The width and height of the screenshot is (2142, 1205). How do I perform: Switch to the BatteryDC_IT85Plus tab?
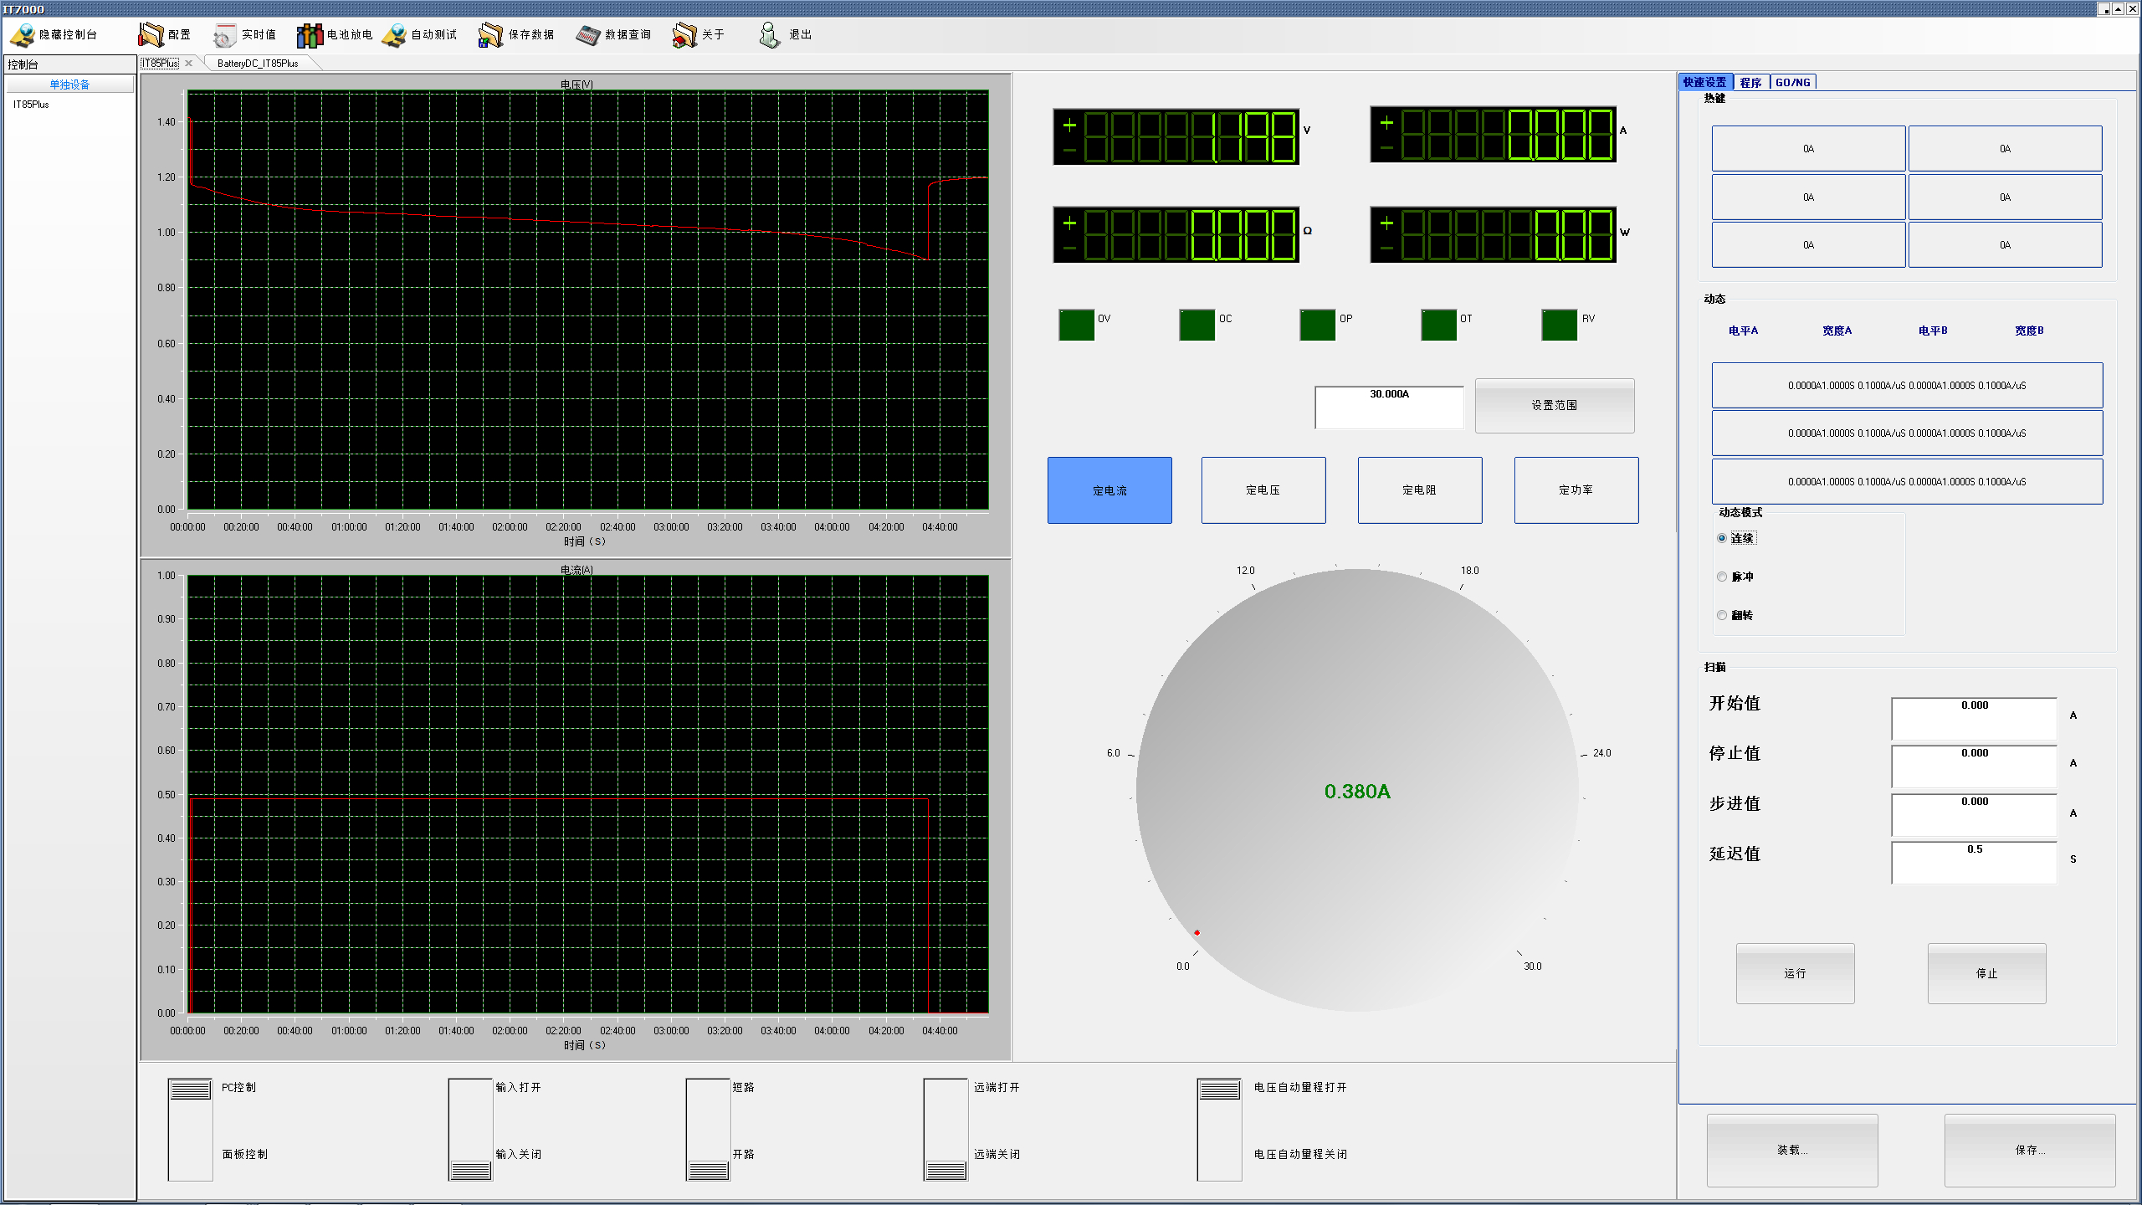[258, 63]
